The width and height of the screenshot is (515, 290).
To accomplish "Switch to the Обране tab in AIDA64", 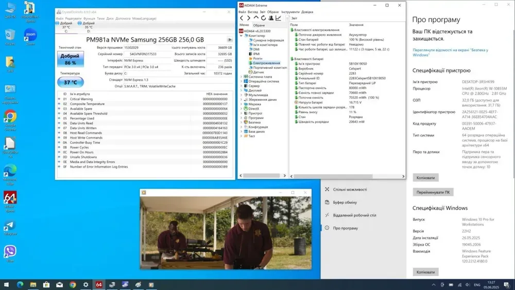I will click(x=259, y=25).
